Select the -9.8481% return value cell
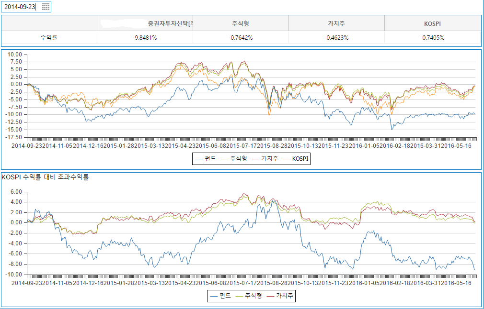Viewport: 484px width, 309px height. [145, 37]
